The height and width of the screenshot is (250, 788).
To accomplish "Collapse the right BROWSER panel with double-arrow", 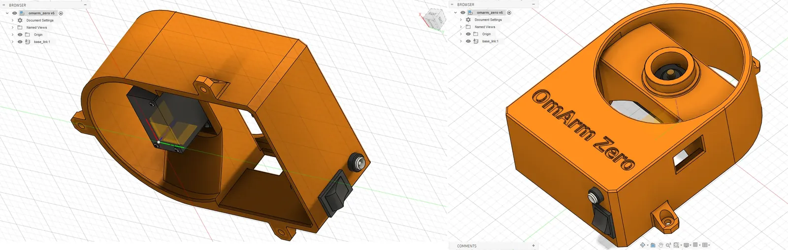I will point(452,4).
